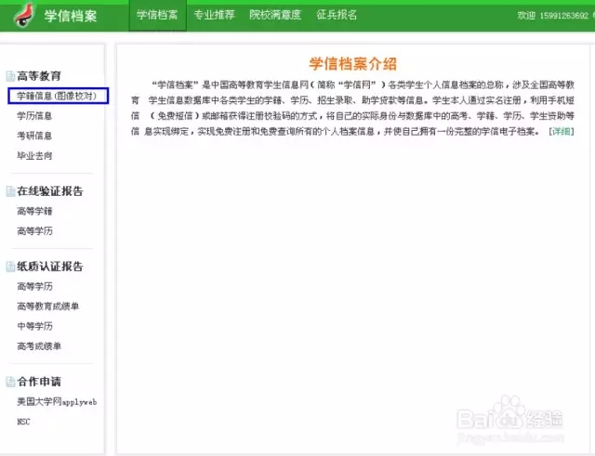The image size is (595, 456).
Task: Open the 院校满意度 tab
Action: [x=275, y=16]
